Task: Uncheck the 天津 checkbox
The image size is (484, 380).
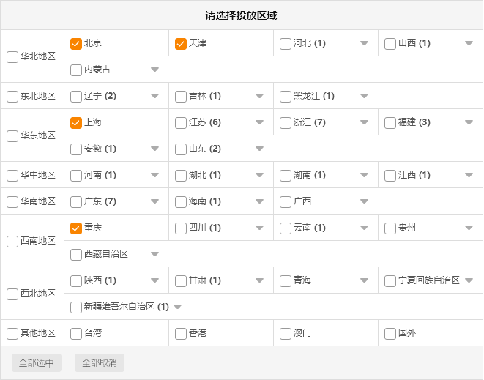Action: (181, 44)
